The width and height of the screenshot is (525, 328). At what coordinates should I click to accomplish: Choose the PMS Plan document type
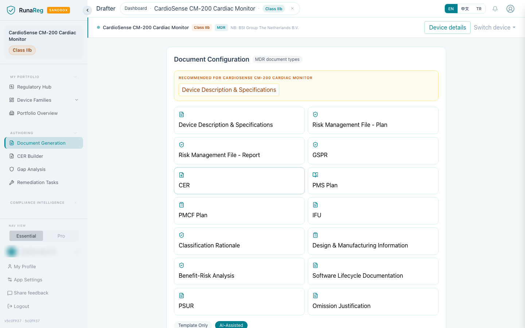[x=373, y=181]
